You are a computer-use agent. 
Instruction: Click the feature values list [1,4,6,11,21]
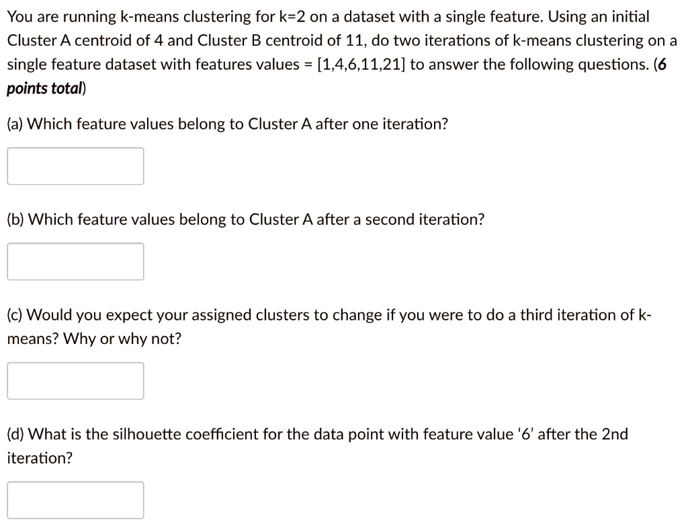tap(361, 64)
